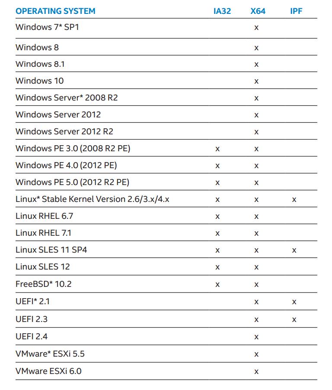Click the FreeBSD* 10.2 row label
Image resolution: width=332 pixels, height=390 pixels.
43,284
